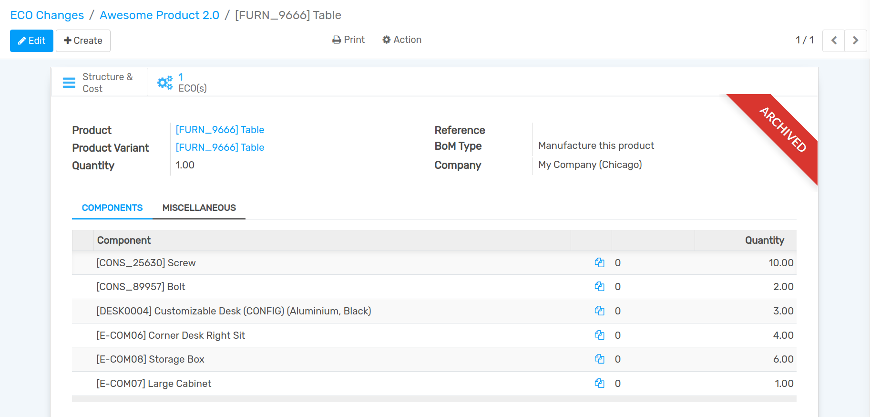Open attachments icon for Screw component

(599, 263)
